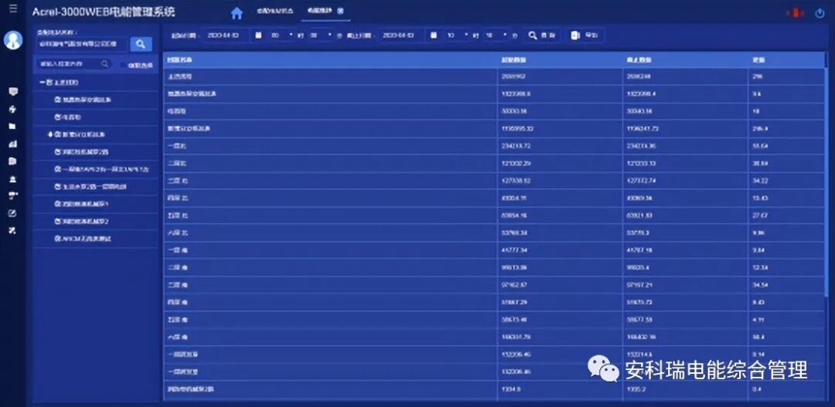Toggle the hamburger menu at top left
The width and height of the screenshot is (835, 407).
point(13,8)
